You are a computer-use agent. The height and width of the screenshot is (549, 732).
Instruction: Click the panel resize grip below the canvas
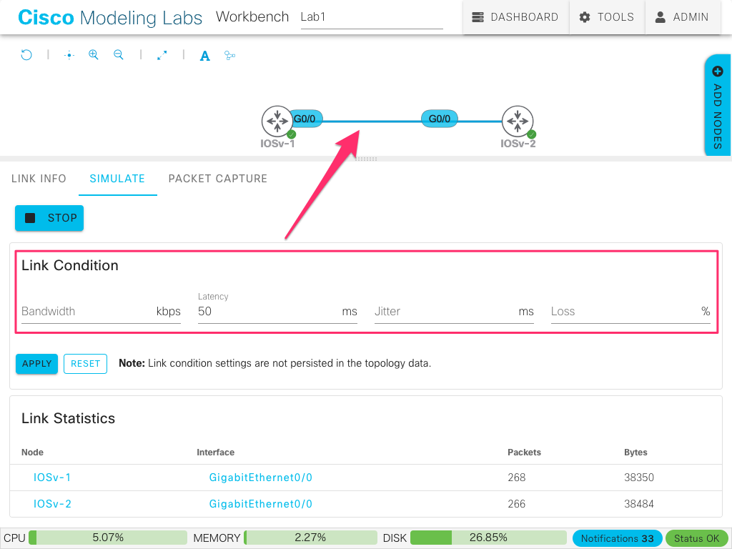(366, 159)
